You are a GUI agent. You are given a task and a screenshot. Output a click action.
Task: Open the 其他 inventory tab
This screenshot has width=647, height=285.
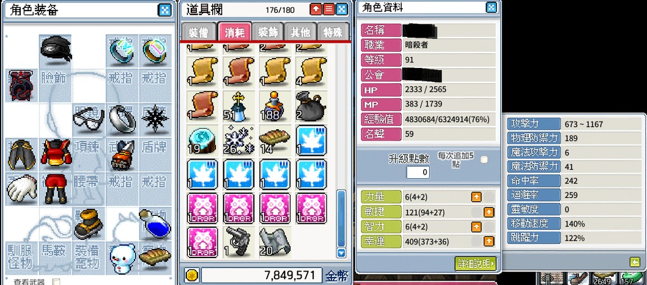[x=301, y=33]
